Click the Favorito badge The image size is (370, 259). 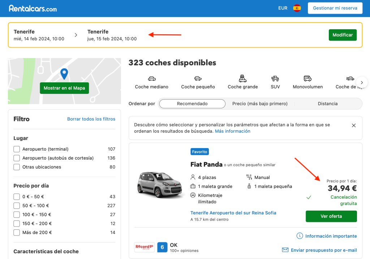(x=199, y=152)
